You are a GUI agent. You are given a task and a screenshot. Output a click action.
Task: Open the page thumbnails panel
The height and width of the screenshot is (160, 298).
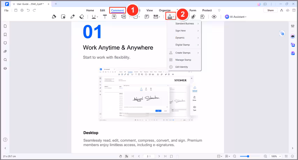pos(5,26)
